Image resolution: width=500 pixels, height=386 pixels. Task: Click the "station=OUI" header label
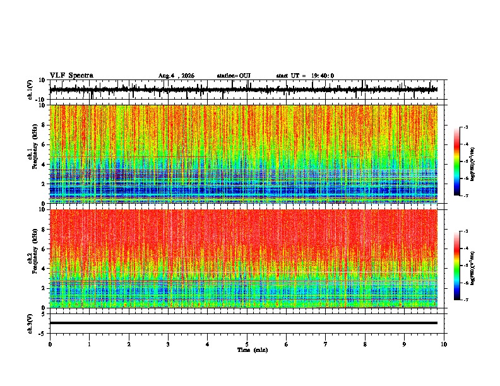(x=234, y=76)
